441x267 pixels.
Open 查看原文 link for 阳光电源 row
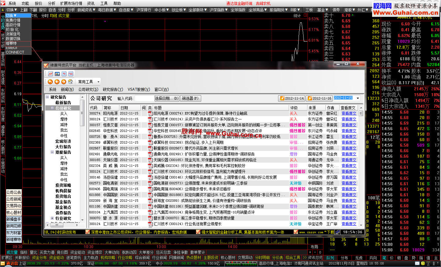pos(349,113)
